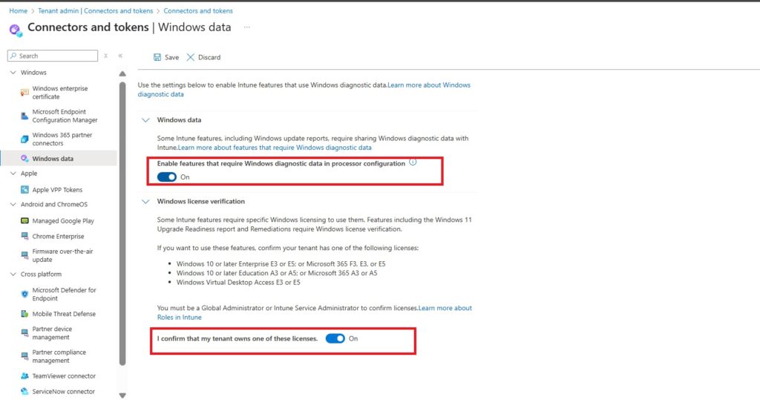Click the Save disk icon
Viewport: 760px width, 400px height.
(x=157, y=57)
